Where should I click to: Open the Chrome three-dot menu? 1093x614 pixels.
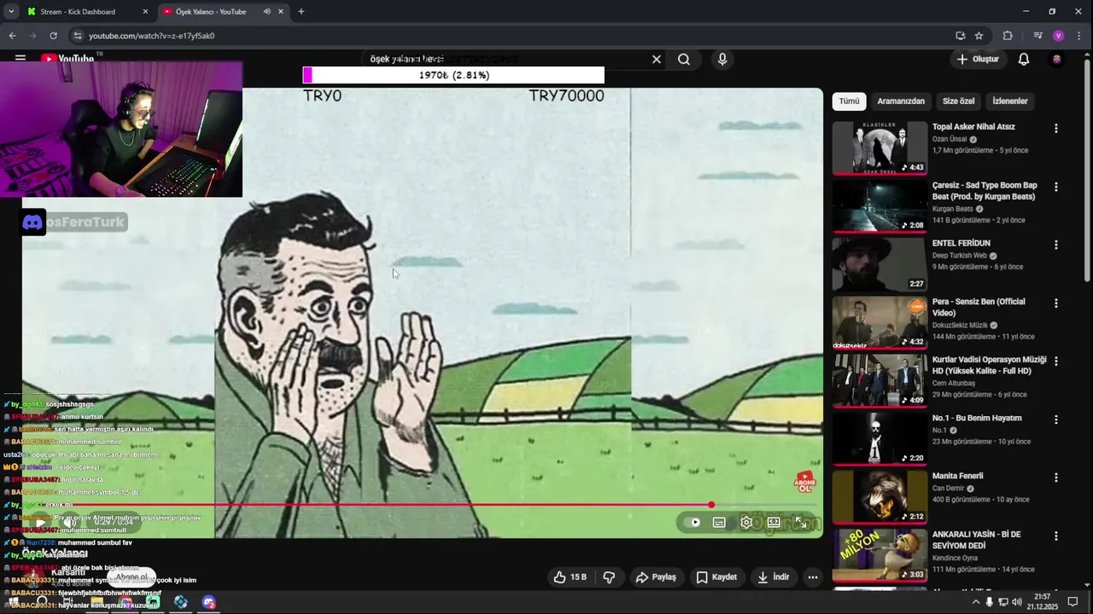1079,36
